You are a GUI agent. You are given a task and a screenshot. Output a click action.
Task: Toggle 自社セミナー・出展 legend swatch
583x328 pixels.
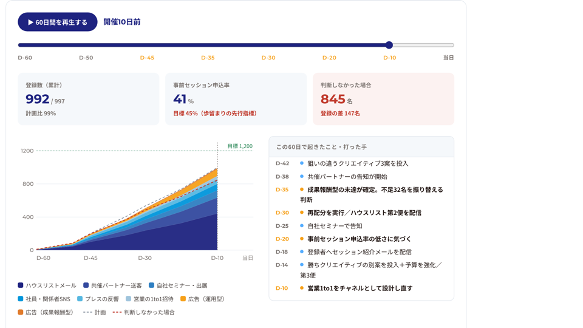[x=151, y=285]
